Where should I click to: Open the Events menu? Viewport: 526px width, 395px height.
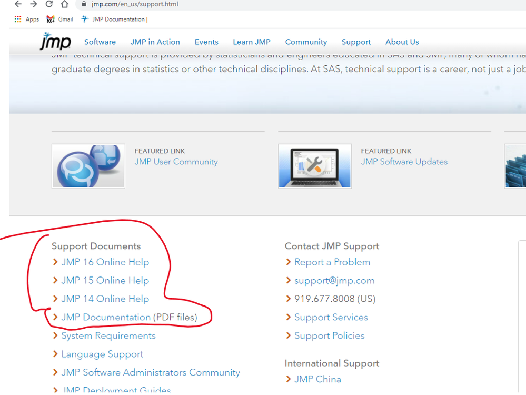click(206, 42)
